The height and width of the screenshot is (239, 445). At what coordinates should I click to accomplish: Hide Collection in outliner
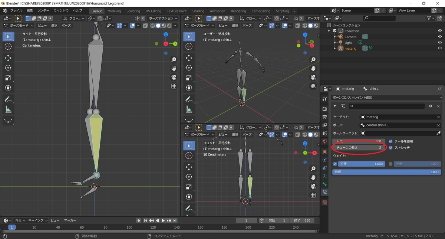(x=439, y=31)
